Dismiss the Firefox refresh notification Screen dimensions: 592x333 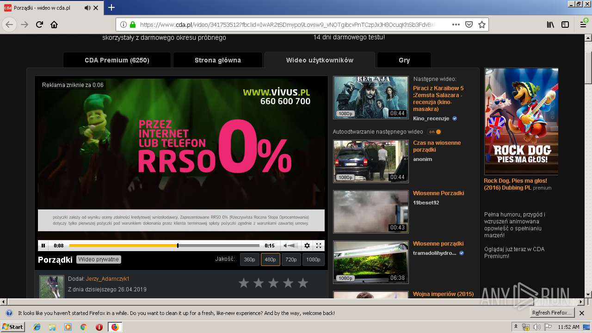point(582,313)
